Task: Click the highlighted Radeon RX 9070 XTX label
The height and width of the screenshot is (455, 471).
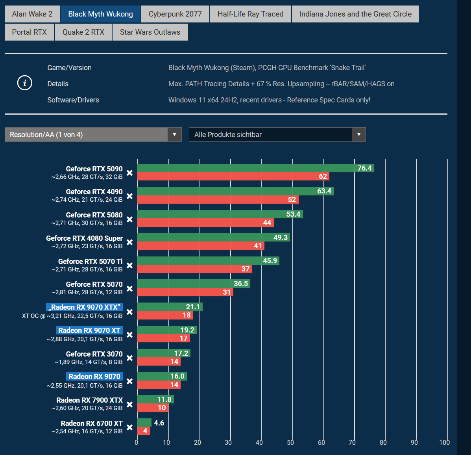Action: (84, 307)
